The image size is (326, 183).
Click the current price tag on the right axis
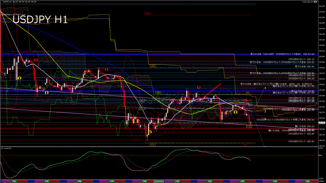(321, 123)
